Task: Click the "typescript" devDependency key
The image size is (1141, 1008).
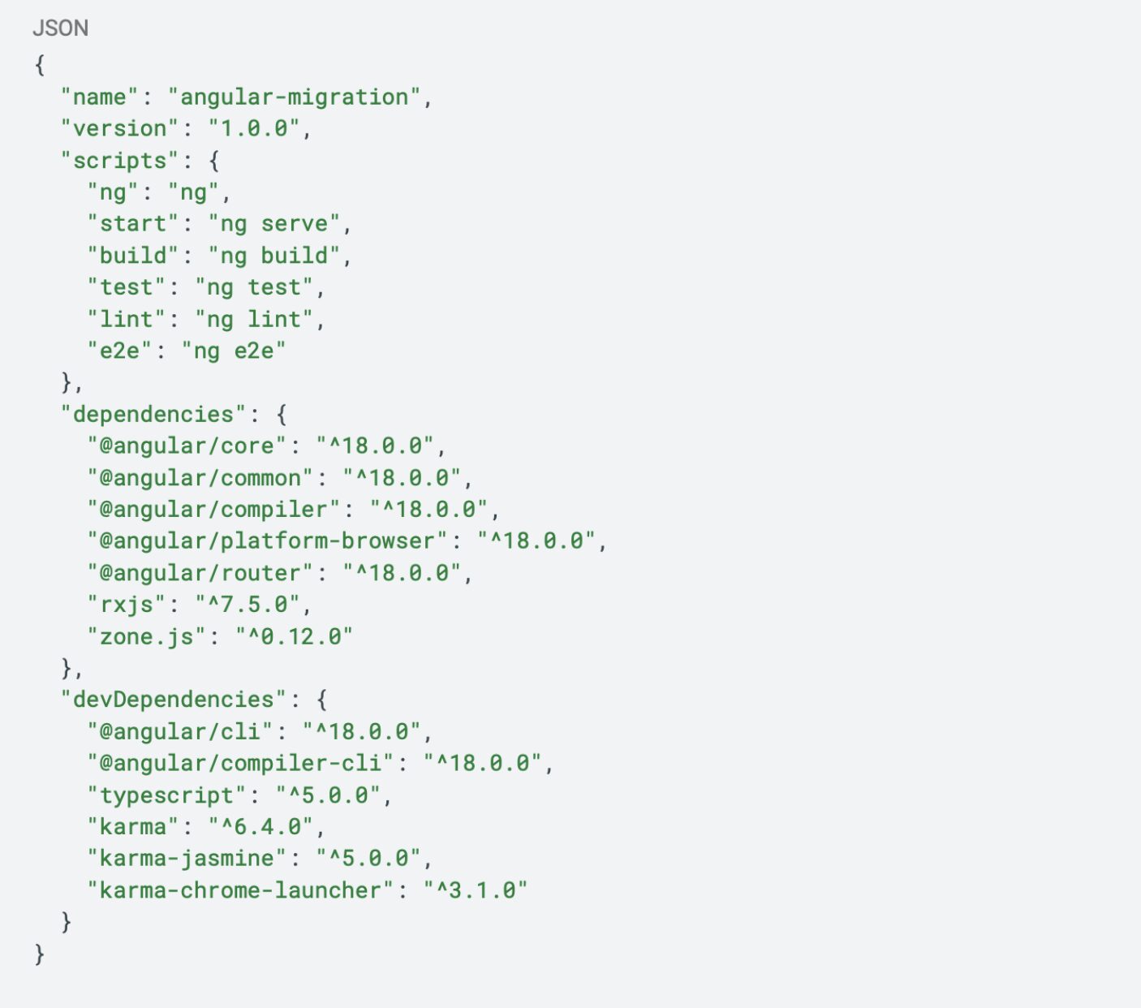Action: [166, 795]
